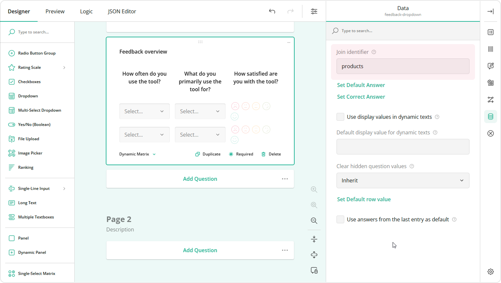Open the JSON Editor tab
The height and width of the screenshot is (283, 501).
[x=122, y=11]
